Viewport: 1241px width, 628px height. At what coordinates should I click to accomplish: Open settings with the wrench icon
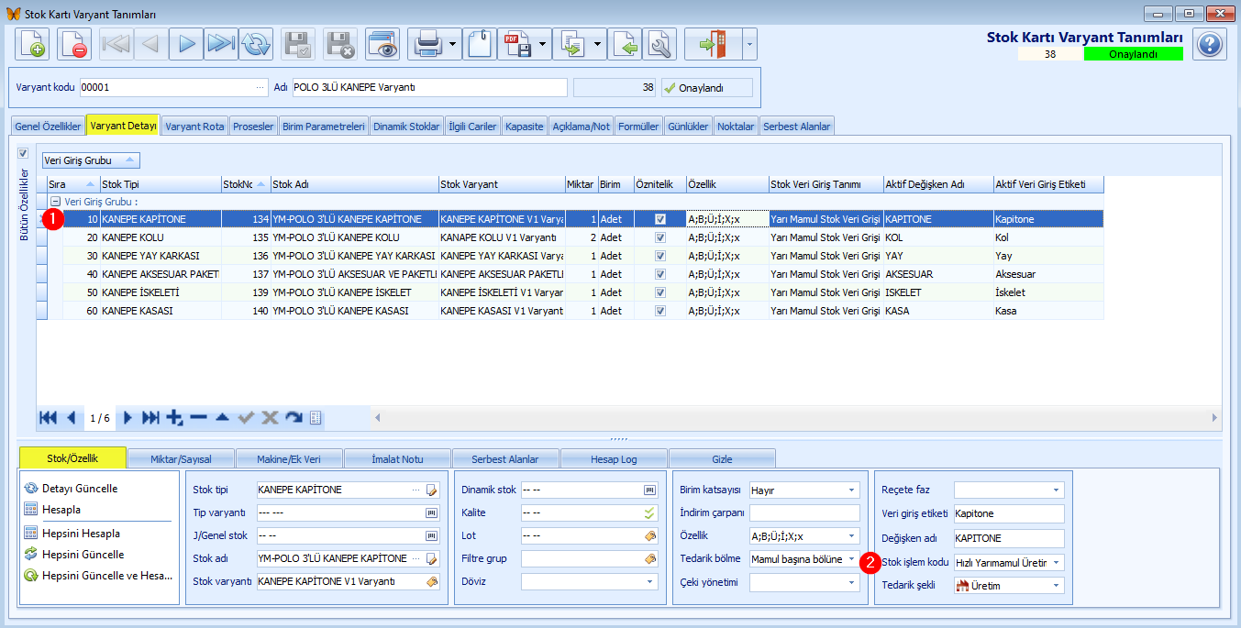point(659,44)
